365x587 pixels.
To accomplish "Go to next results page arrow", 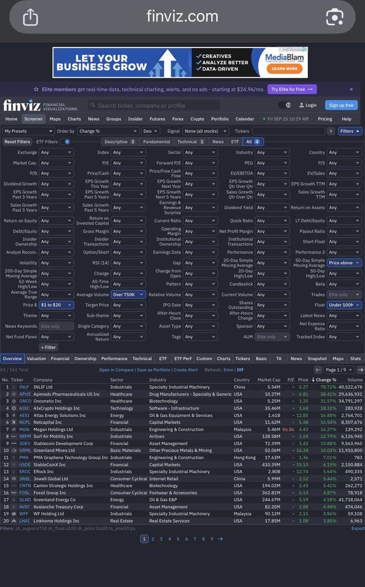I will pyautogui.click(x=361, y=370).
